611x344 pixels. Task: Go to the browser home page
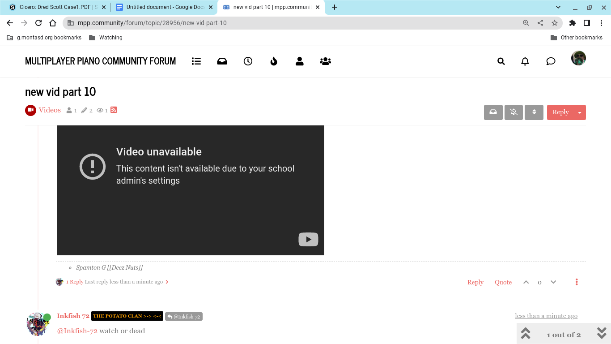click(x=53, y=23)
